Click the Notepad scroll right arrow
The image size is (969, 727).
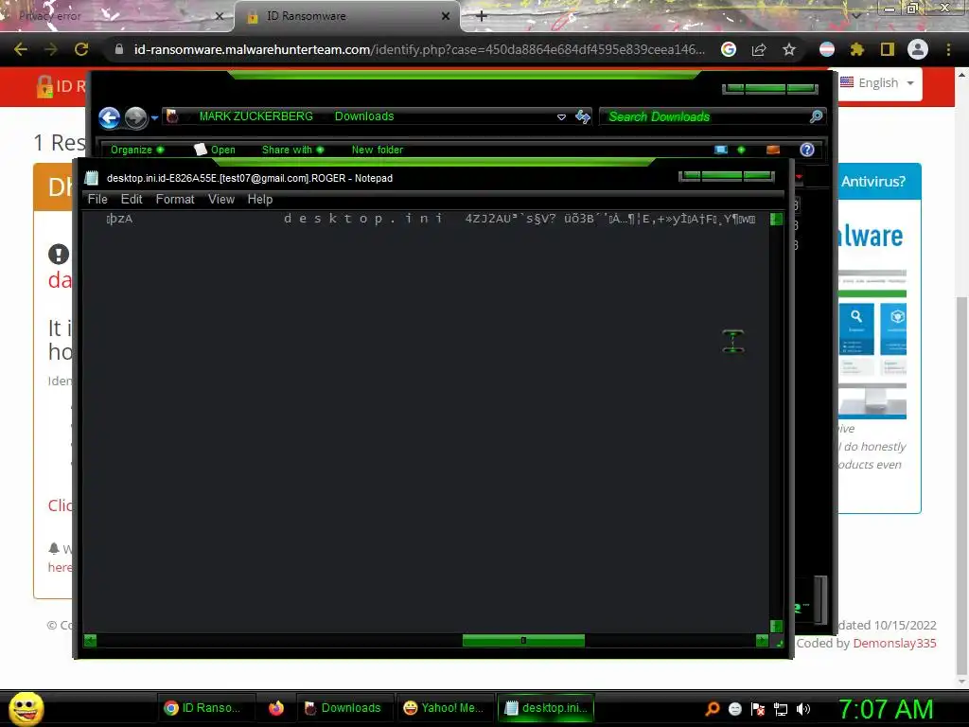pyautogui.click(x=762, y=641)
